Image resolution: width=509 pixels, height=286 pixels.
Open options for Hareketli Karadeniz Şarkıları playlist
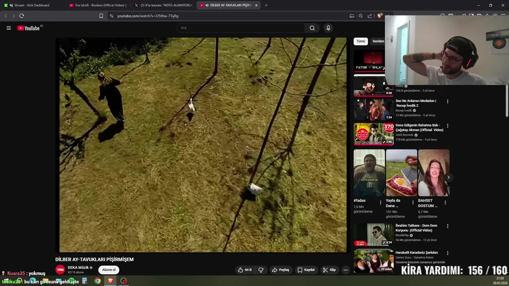click(447, 253)
